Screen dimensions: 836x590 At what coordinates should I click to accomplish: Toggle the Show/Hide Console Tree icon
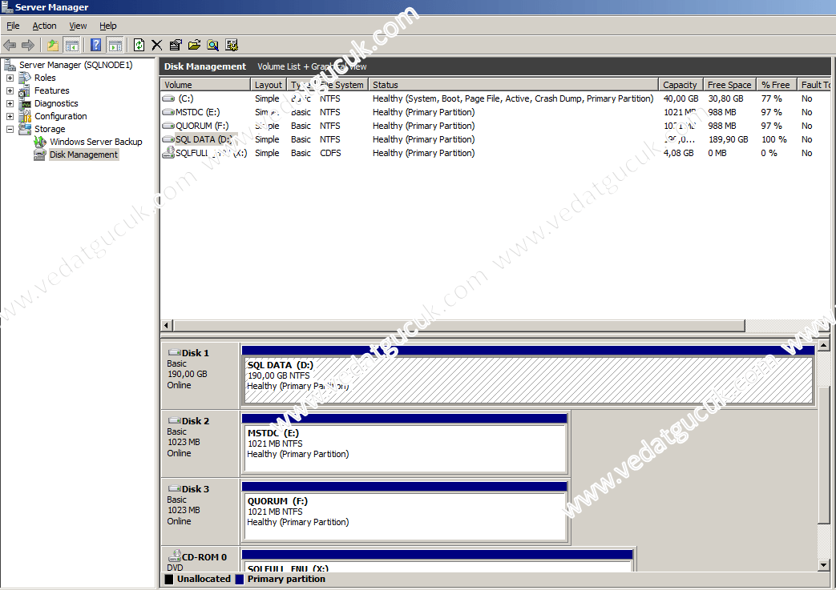71,46
